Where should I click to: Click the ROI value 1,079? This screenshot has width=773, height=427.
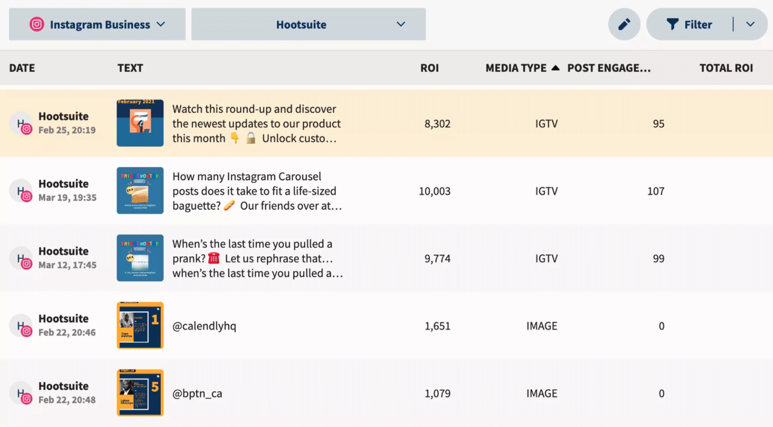(438, 393)
